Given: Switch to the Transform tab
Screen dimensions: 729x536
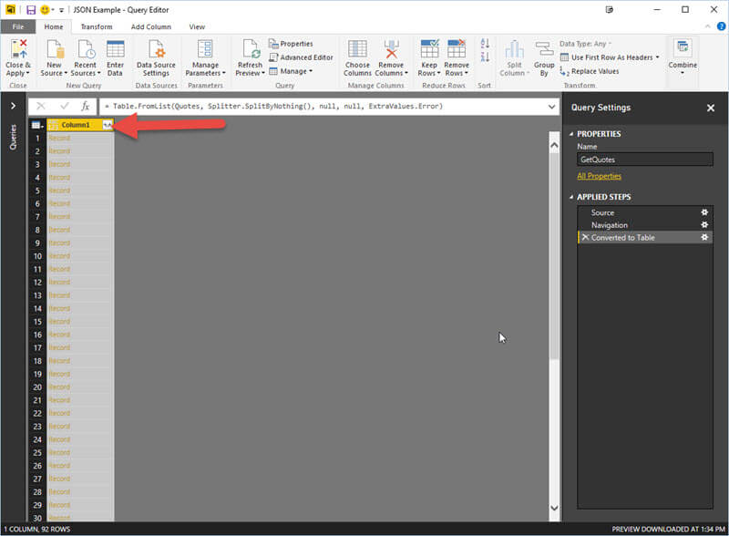Looking at the screenshot, I should point(96,27).
